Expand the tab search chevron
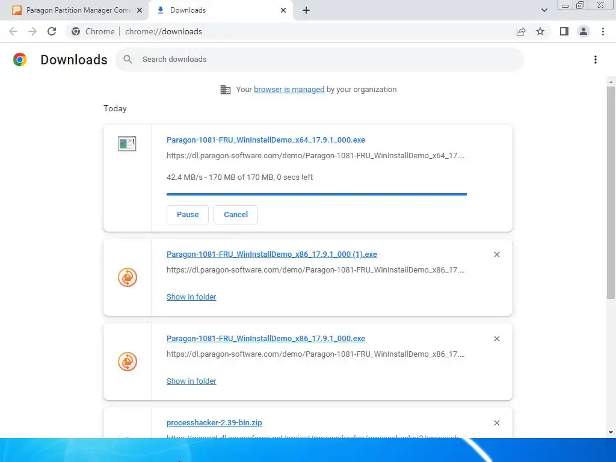This screenshot has width=616, height=462. pyautogui.click(x=544, y=10)
